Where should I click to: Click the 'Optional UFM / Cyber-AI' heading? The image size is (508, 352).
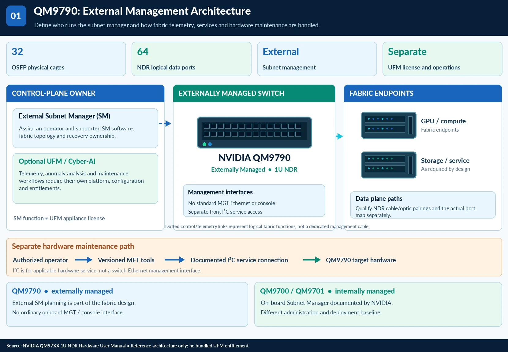[x=57, y=161]
